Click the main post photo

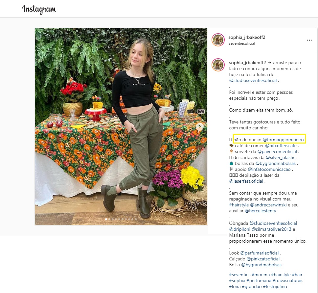coord(121,127)
